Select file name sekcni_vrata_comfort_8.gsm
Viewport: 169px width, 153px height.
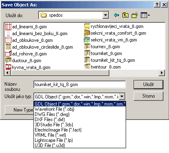click(x=118, y=33)
